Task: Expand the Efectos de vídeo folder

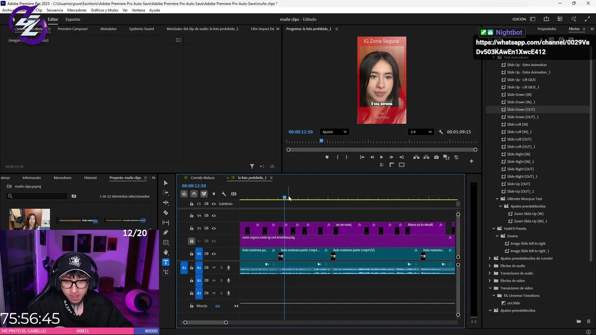Action: point(490,281)
